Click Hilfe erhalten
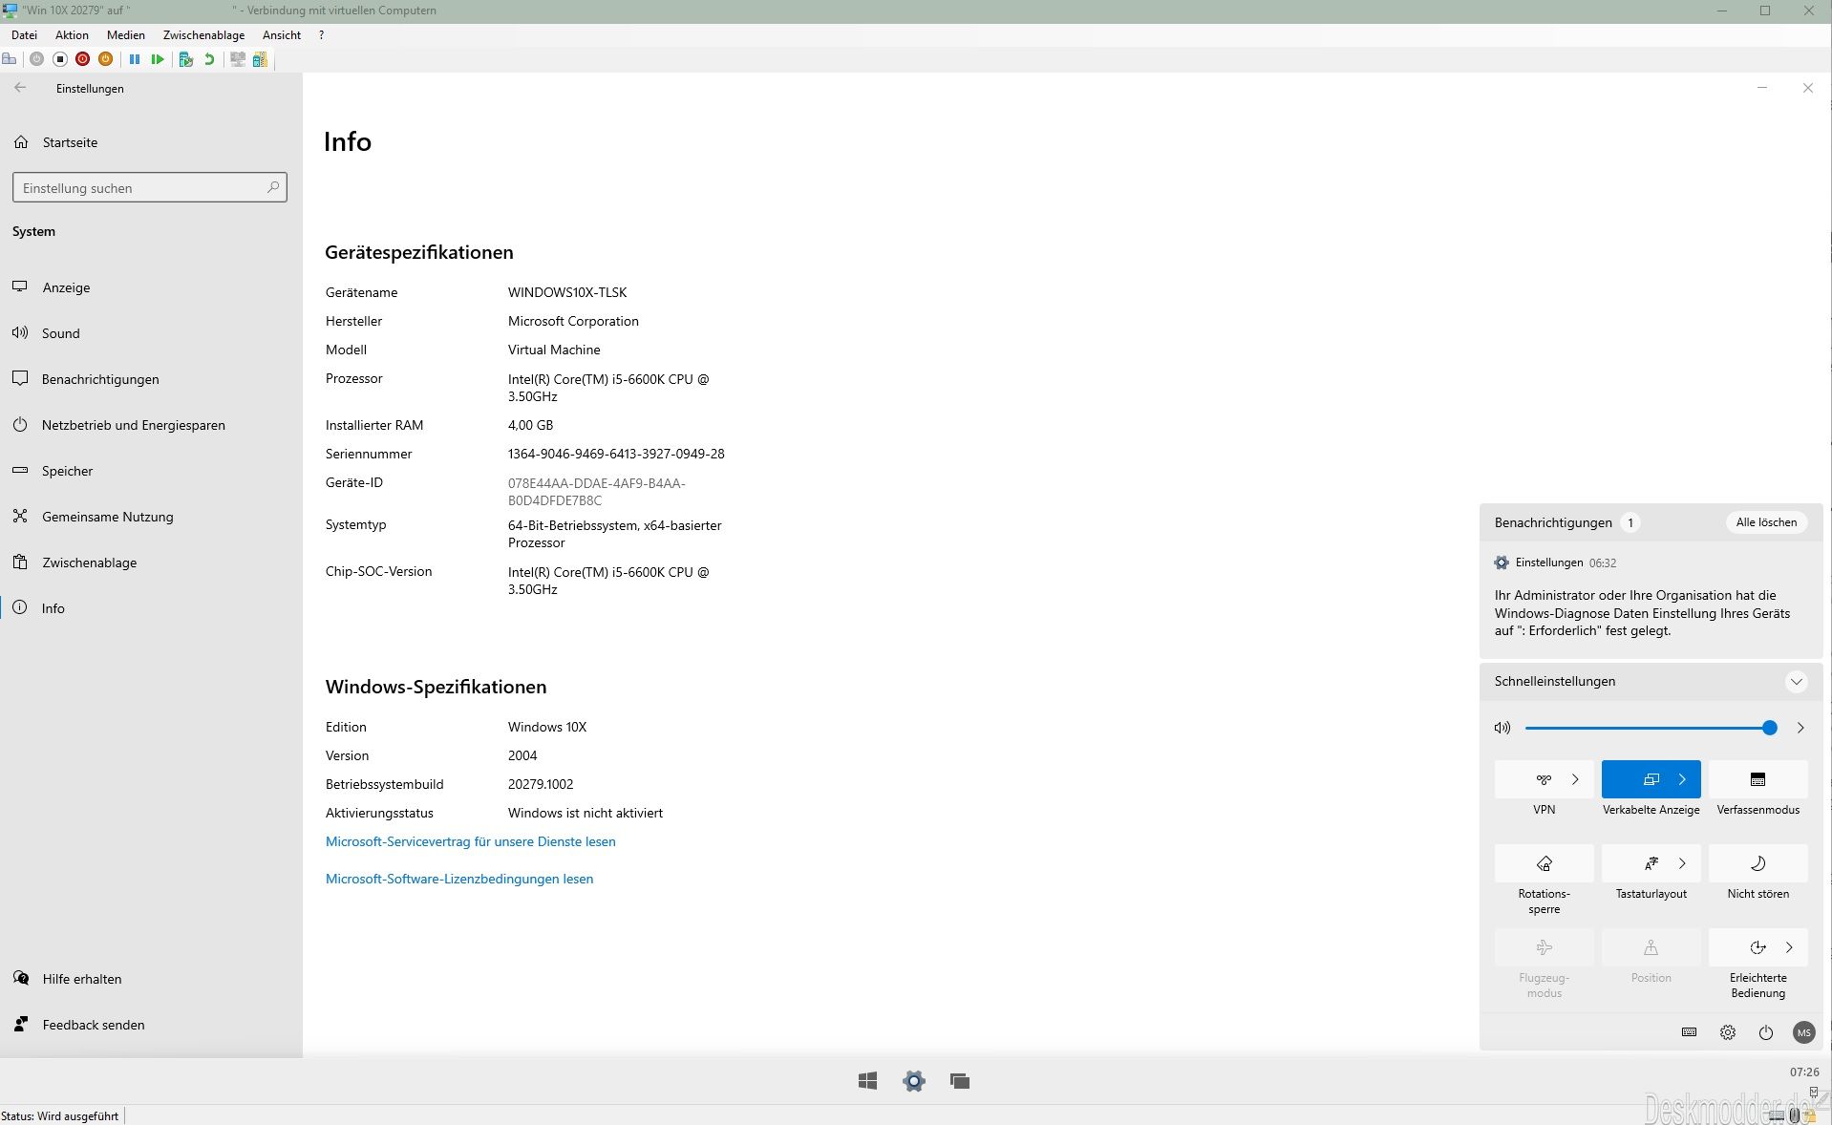The width and height of the screenshot is (1832, 1125). [x=81, y=979]
